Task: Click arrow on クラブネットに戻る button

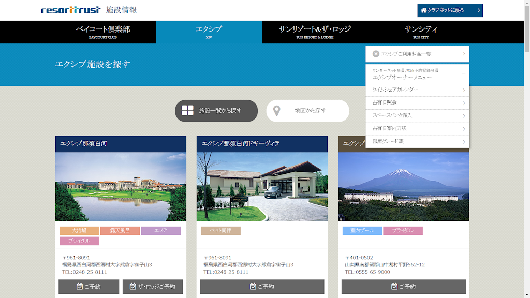Action: (x=479, y=10)
